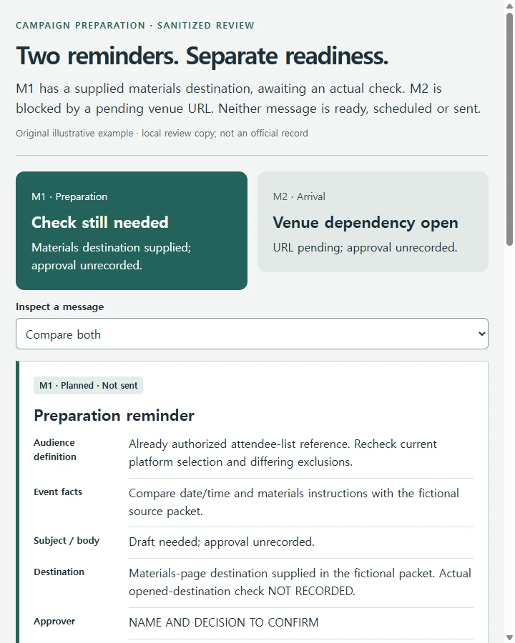Click the 'Event facts' row label
This screenshot has height=643, width=515.
(58, 492)
